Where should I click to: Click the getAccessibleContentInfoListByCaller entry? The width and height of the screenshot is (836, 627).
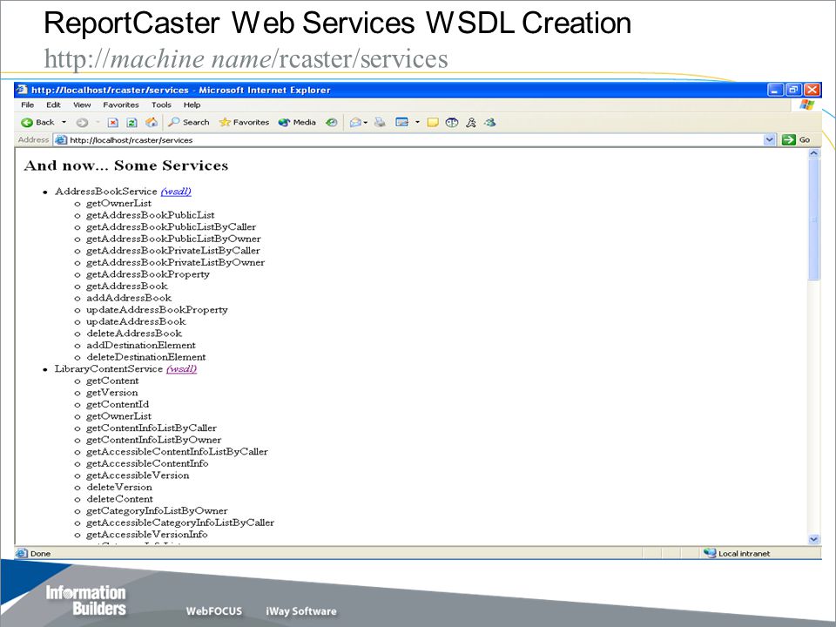pos(177,452)
